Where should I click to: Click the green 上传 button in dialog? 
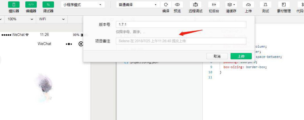[x=241, y=56]
